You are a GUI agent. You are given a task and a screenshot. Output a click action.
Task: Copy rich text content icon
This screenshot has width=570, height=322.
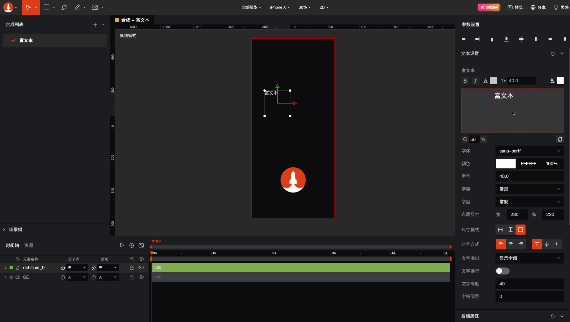tap(560, 140)
